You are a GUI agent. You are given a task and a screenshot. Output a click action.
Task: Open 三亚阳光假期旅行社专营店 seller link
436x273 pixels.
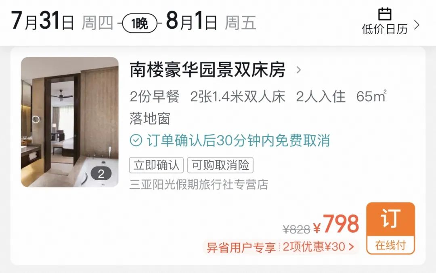199,184
